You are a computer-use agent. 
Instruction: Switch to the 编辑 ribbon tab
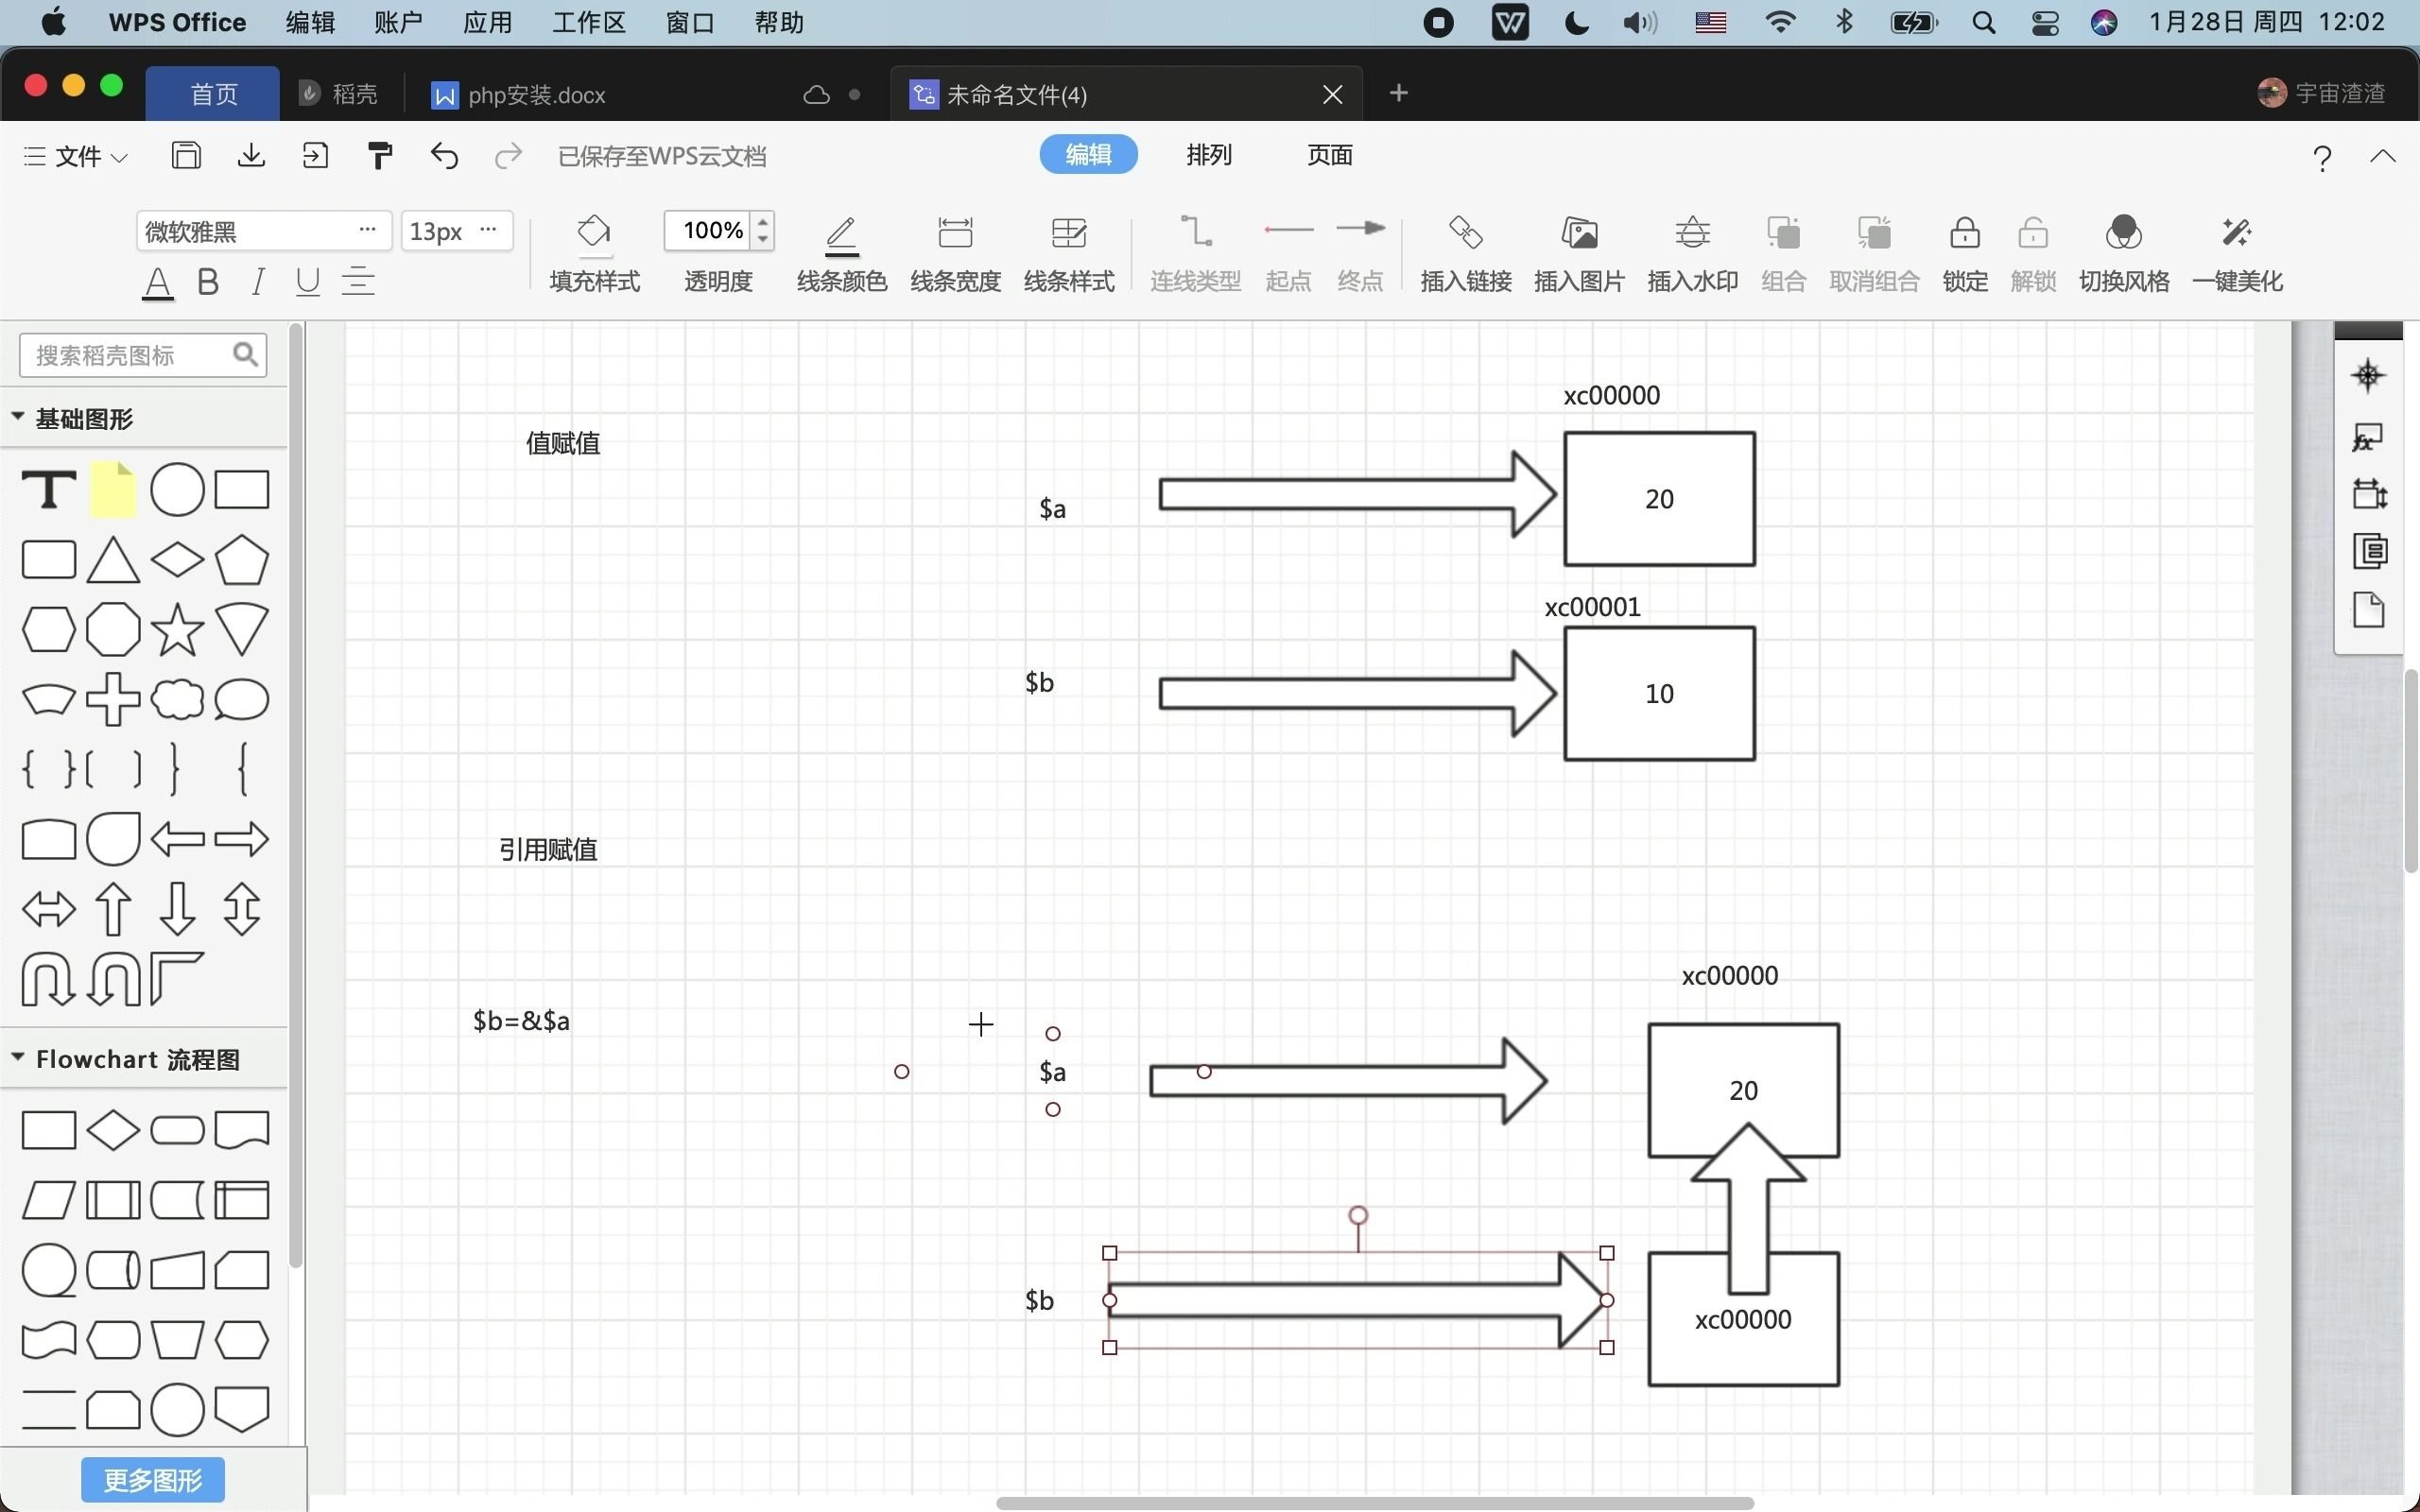1088,155
